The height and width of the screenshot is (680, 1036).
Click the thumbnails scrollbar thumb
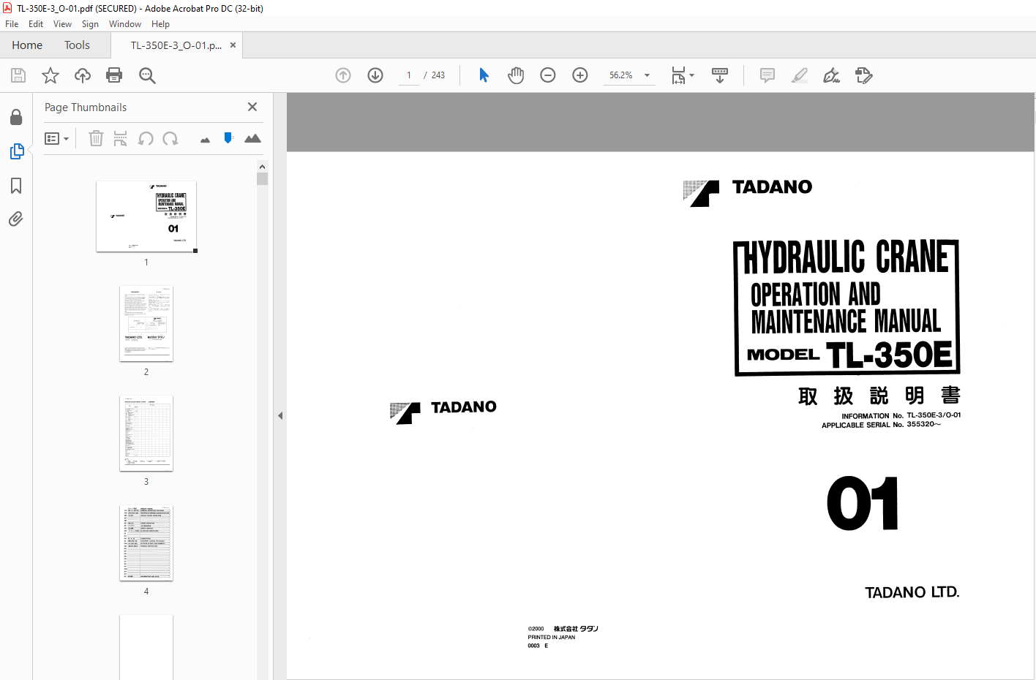(x=262, y=178)
